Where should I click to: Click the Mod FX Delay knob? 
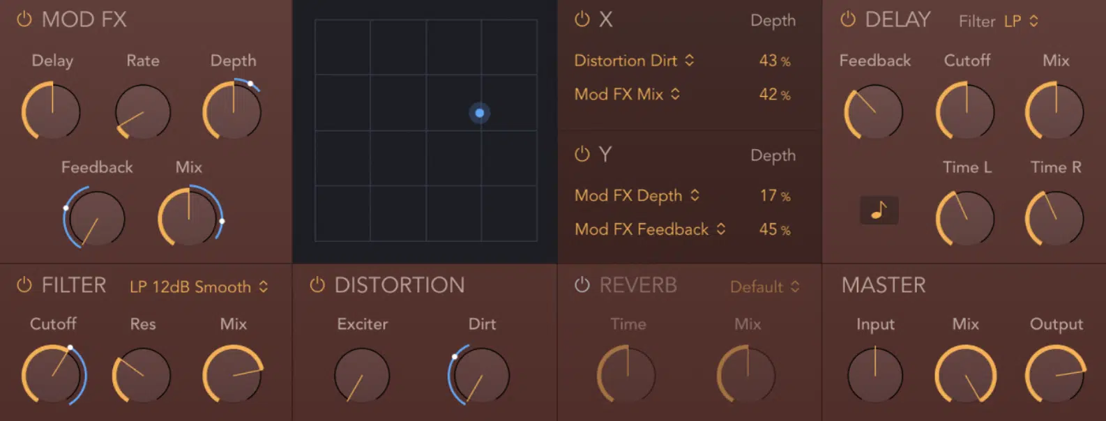pyautogui.click(x=52, y=112)
